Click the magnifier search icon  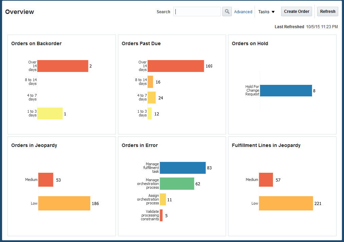point(227,12)
